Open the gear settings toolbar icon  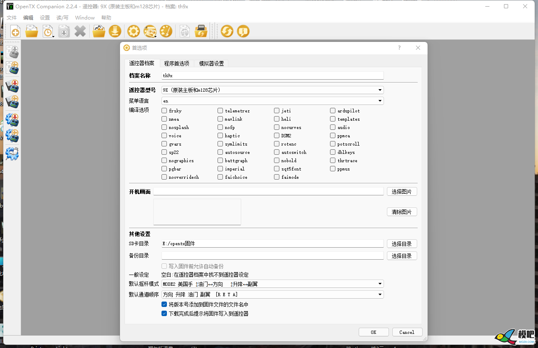pyautogui.click(x=133, y=31)
